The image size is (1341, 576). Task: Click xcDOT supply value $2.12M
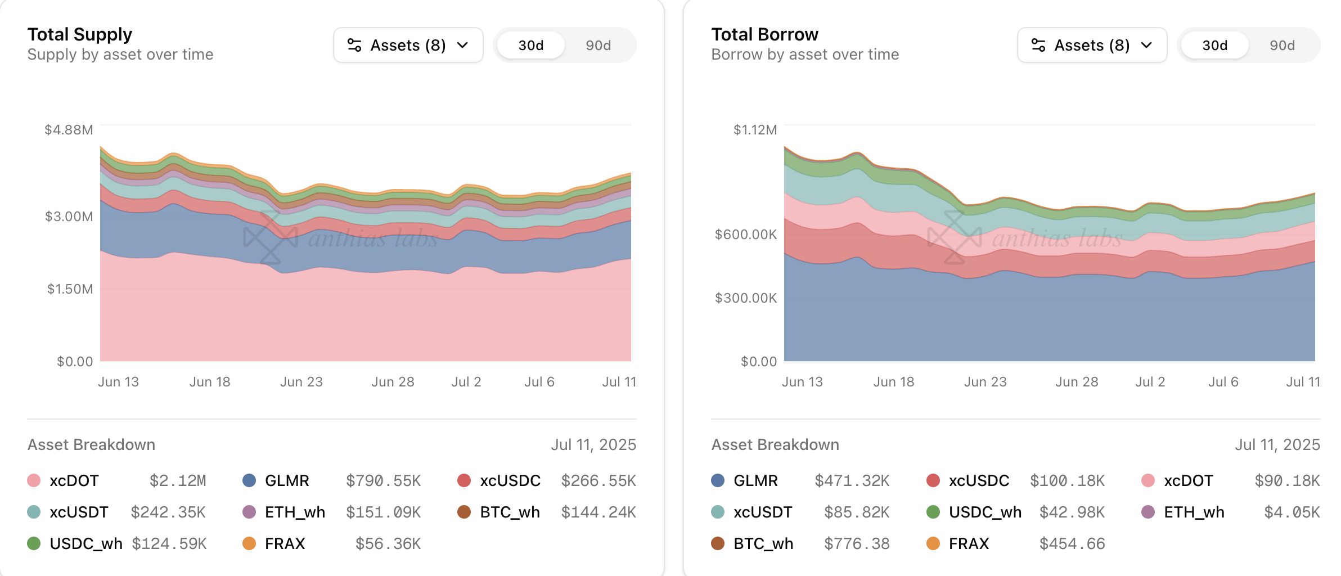(x=178, y=481)
